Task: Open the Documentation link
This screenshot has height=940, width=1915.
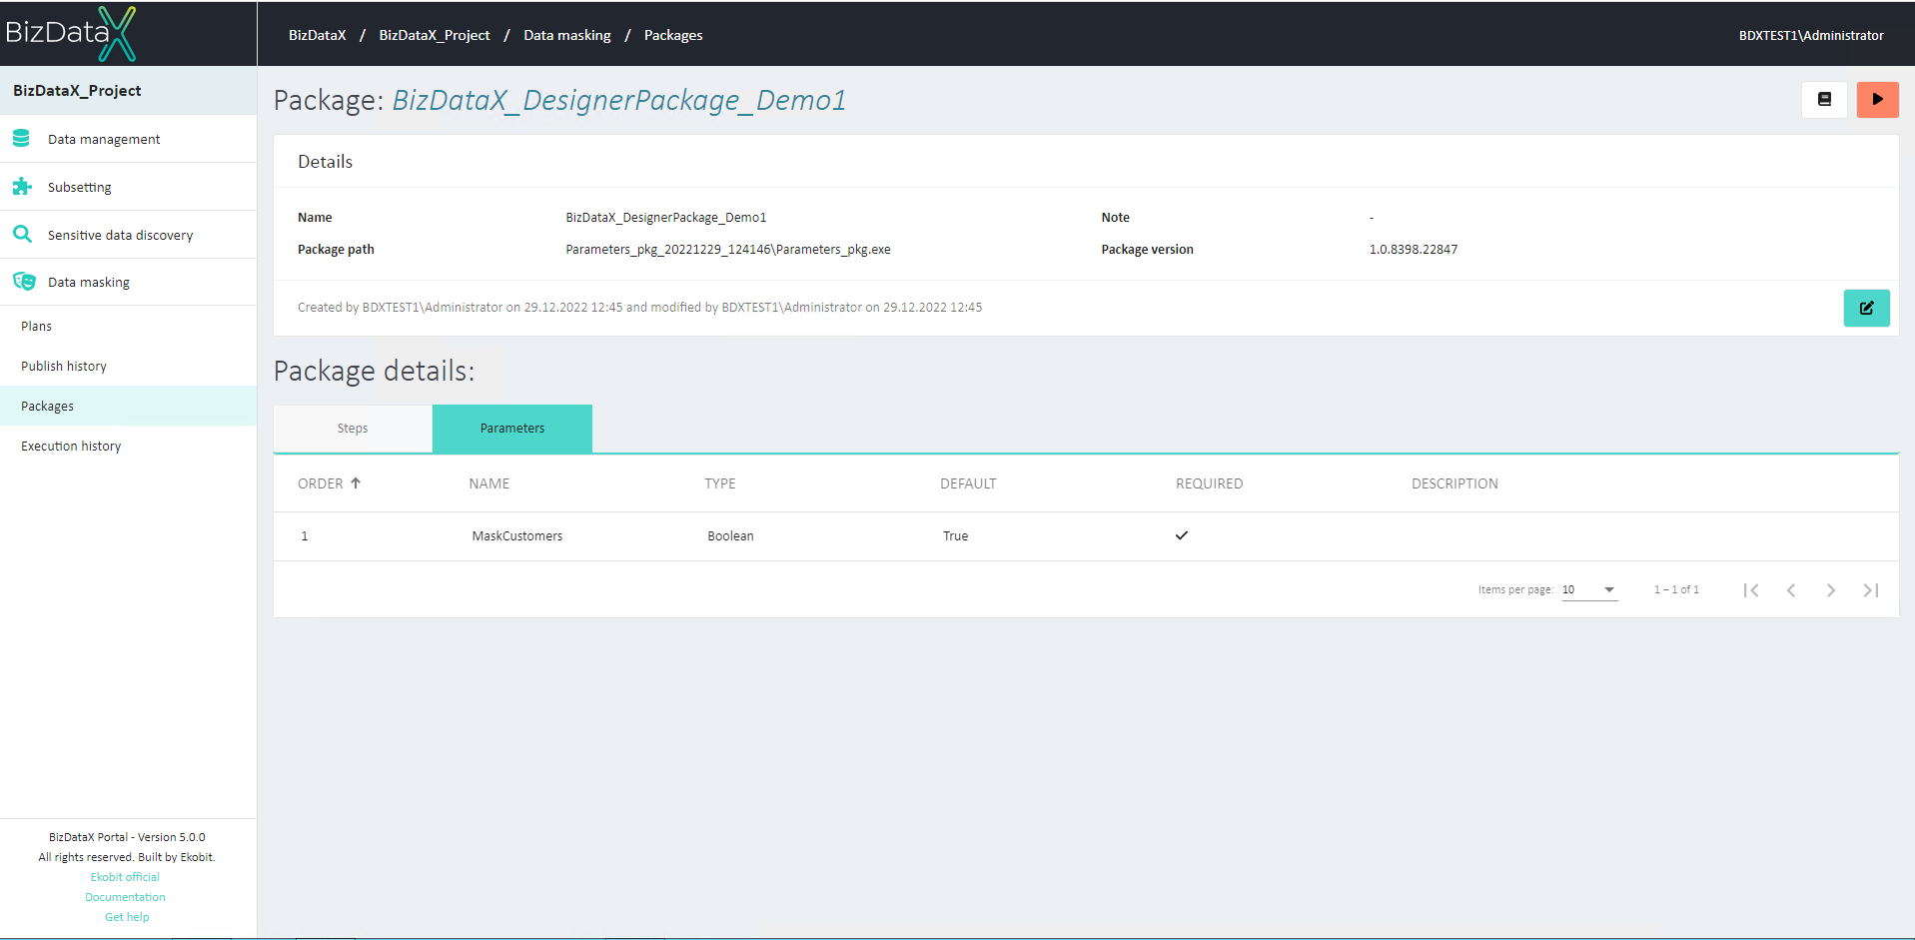Action: pyautogui.click(x=125, y=897)
